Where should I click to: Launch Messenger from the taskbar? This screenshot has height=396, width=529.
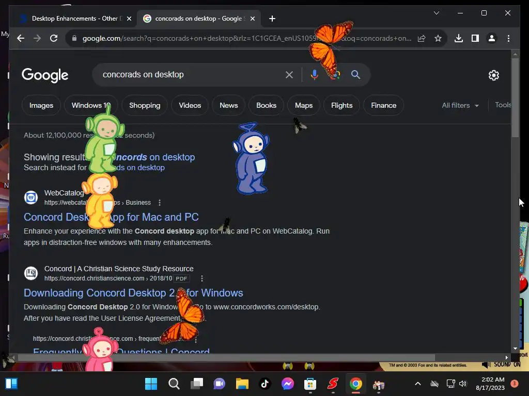287,384
